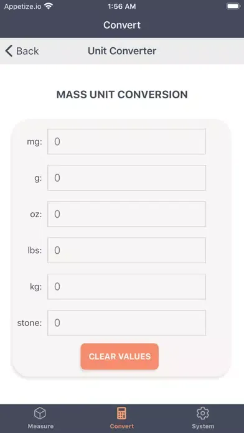Image resolution: width=244 pixels, height=433 pixels.
Task: Tap the back chevron arrow
Action: [x=9, y=51]
